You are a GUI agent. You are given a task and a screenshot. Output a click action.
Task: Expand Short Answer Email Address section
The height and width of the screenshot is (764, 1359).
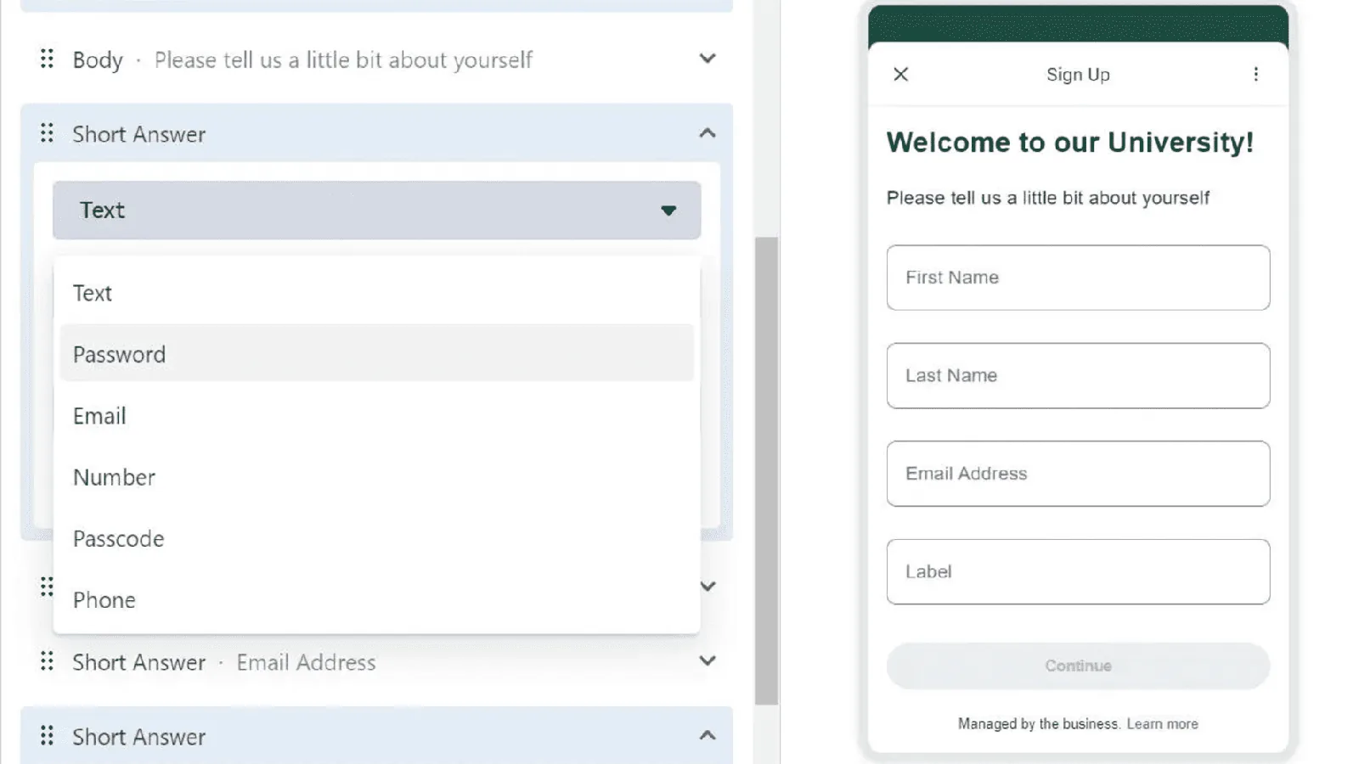pos(708,661)
